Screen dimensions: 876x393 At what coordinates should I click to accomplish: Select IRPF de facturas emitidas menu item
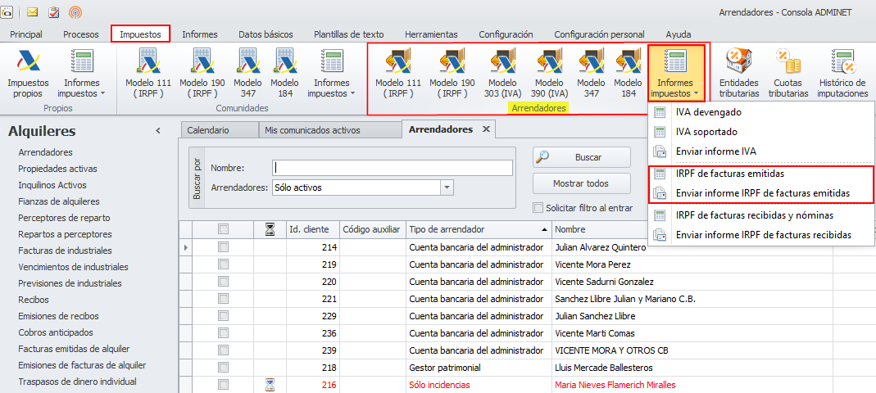click(x=729, y=174)
